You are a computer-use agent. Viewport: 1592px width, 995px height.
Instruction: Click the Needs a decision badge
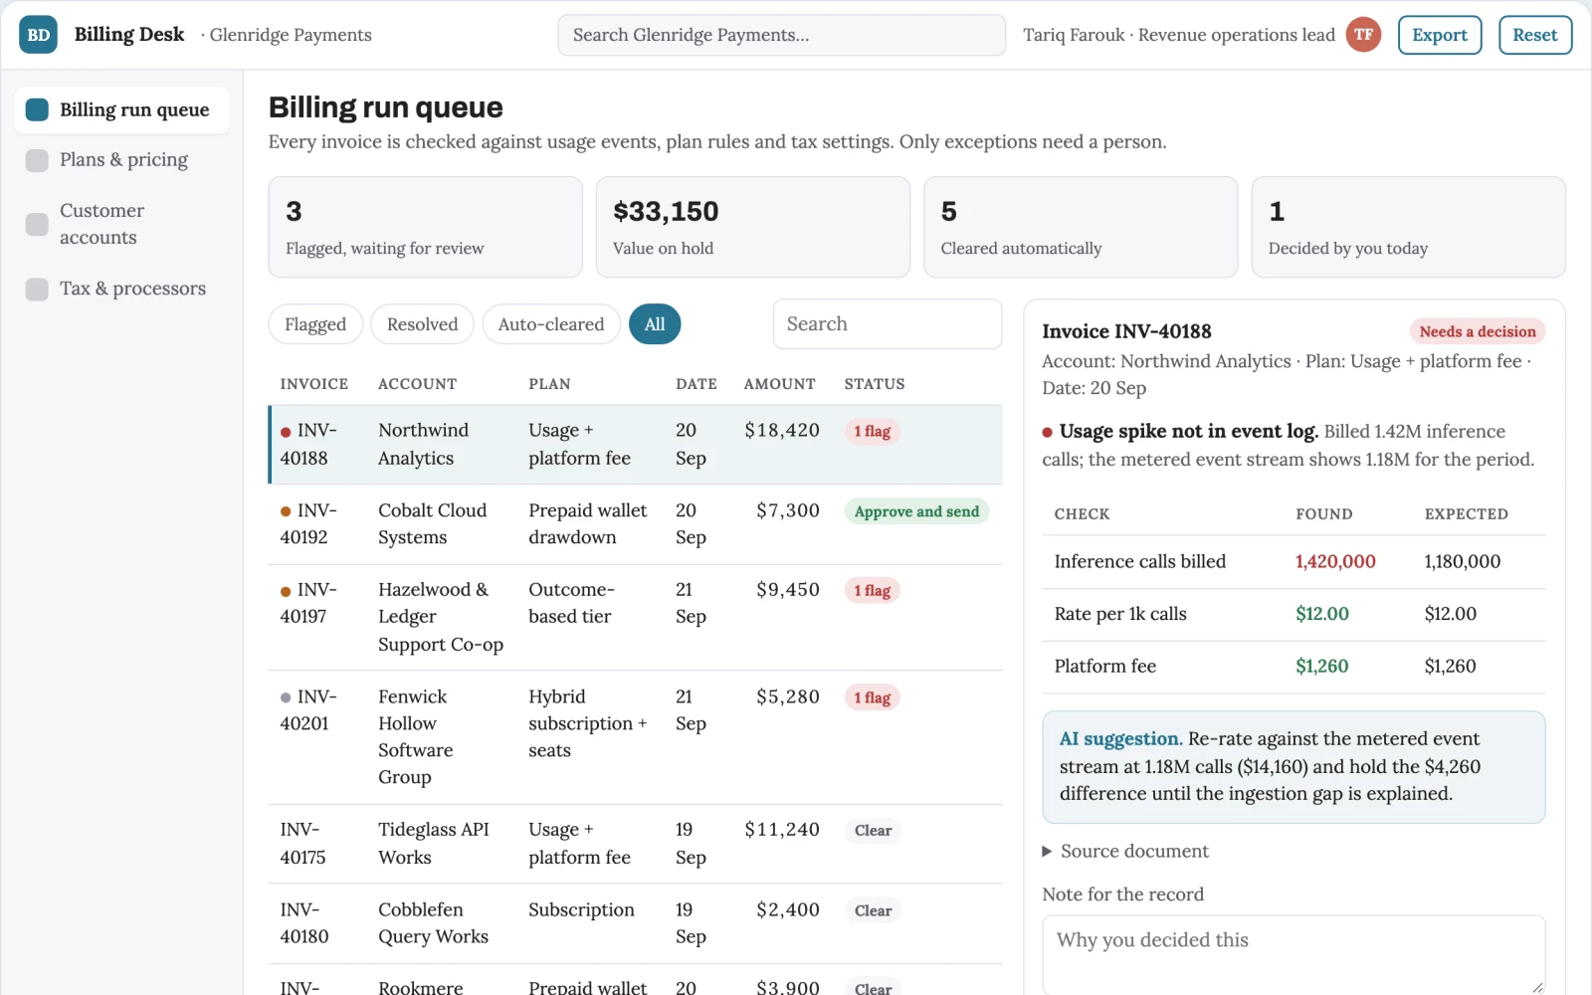1477,332
